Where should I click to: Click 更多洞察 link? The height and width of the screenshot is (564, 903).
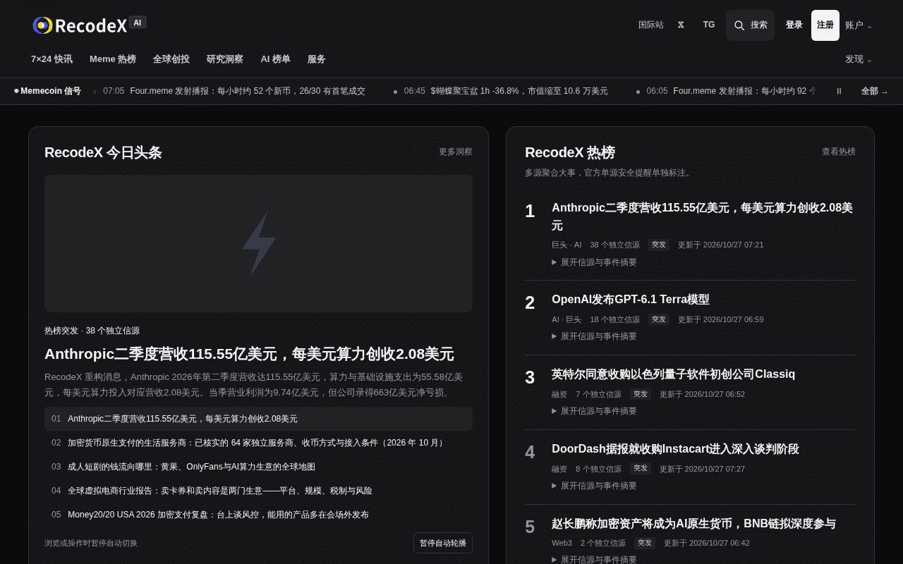[456, 152]
